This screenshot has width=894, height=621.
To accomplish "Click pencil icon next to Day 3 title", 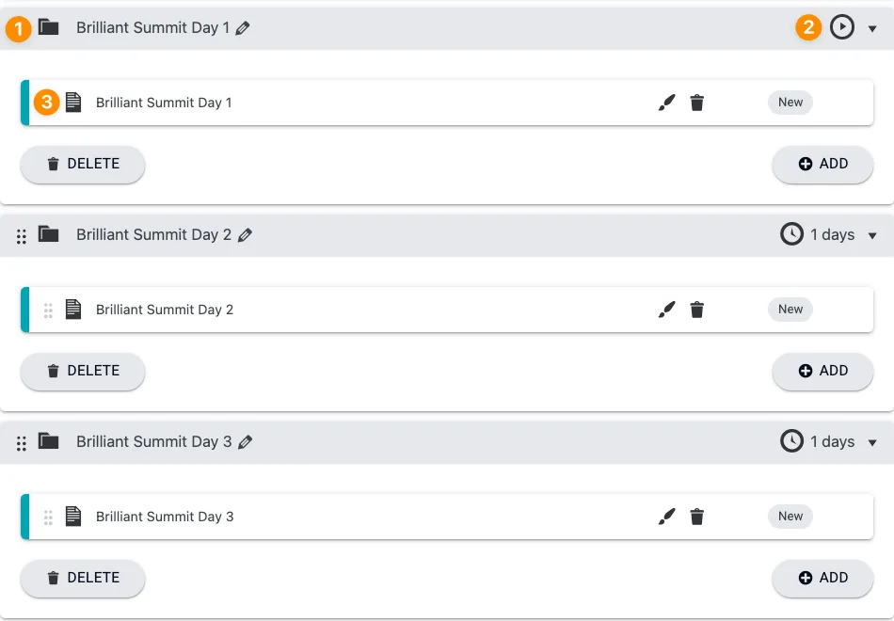I will click(244, 441).
